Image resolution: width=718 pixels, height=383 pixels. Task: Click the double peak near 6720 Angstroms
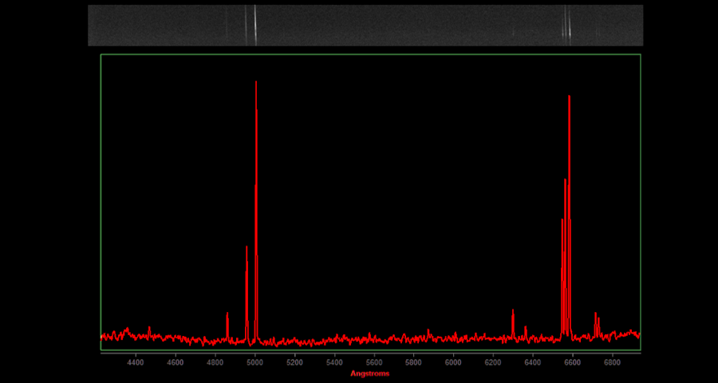596,316
